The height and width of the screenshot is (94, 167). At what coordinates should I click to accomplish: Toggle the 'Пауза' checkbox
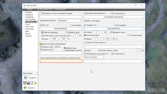(x=42, y=39)
